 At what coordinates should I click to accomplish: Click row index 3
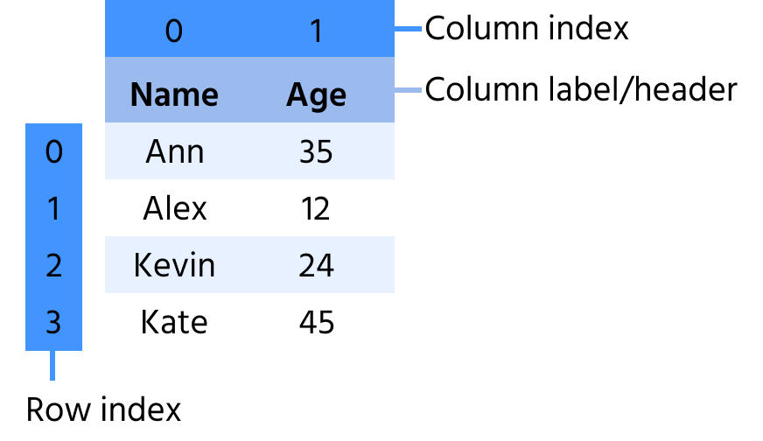[x=54, y=323]
